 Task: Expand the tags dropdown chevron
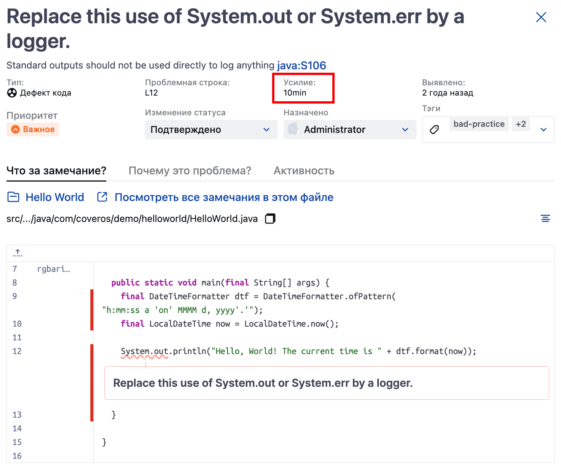(543, 130)
